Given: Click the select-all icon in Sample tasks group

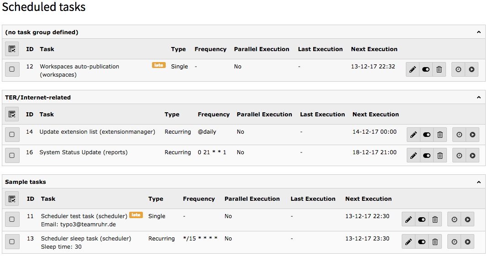Looking at the screenshot, I should tap(12, 199).
